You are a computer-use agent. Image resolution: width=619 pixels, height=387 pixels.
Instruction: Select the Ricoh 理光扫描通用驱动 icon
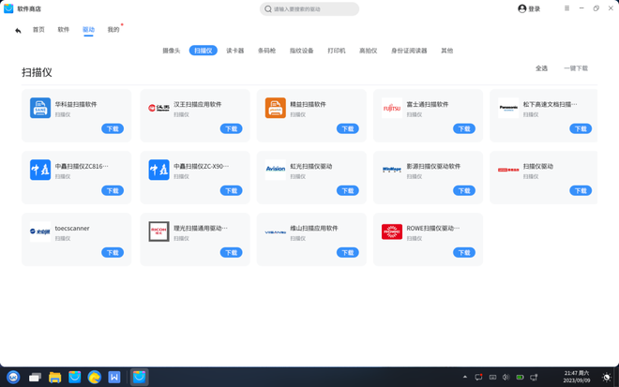point(159,231)
